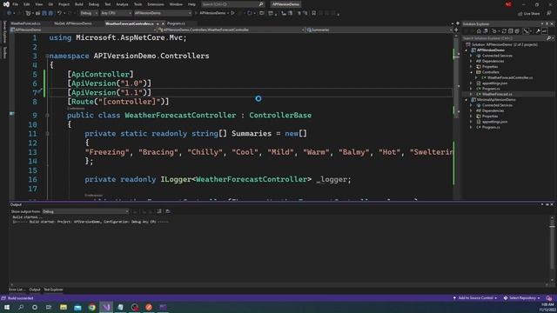Viewport: 557px width, 313px height.
Task: Expand WeatherForecastController.cs in Solution Explorer
Action: pos(476,77)
